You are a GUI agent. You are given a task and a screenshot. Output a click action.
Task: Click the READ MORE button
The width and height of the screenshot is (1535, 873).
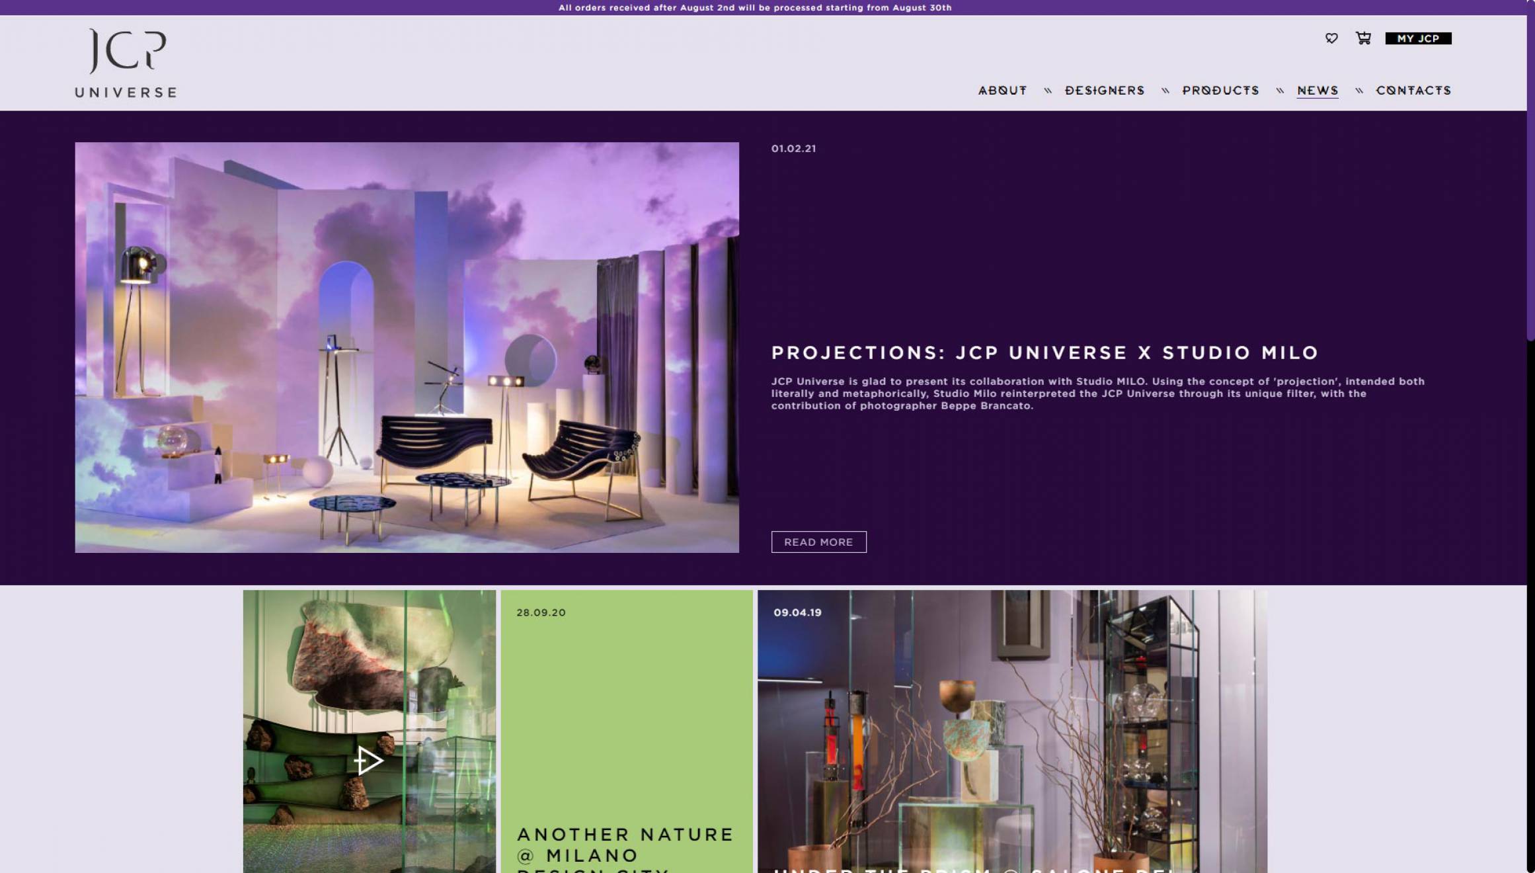818,542
